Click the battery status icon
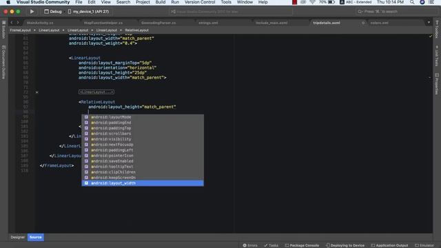Screen dimensions: 441x248 click(x=331, y=2)
